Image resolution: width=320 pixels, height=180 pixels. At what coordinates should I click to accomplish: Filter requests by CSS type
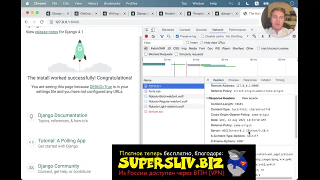[x=176, y=48]
